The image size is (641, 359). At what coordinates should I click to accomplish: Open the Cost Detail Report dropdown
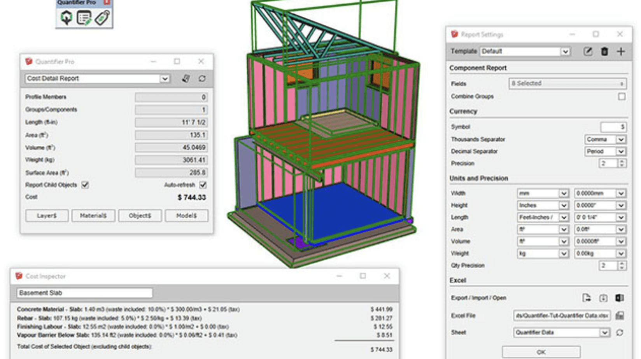point(165,78)
